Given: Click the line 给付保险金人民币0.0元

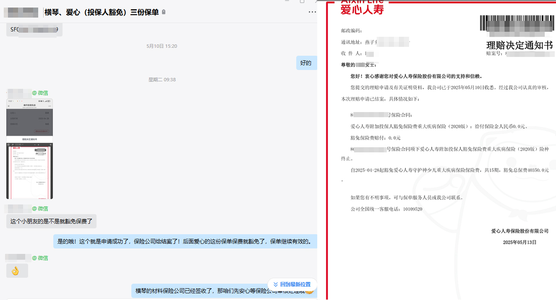Looking at the screenshot, I should pos(439,126).
